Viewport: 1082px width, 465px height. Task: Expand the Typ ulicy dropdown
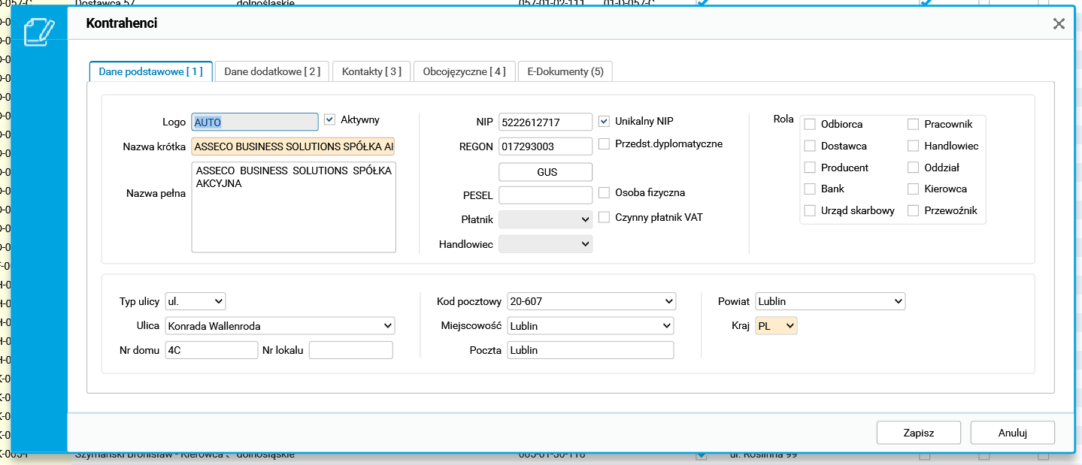pos(195,301)
